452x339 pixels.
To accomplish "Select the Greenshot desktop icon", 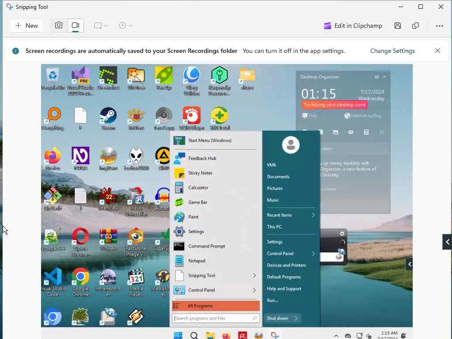I will point(109,78).
